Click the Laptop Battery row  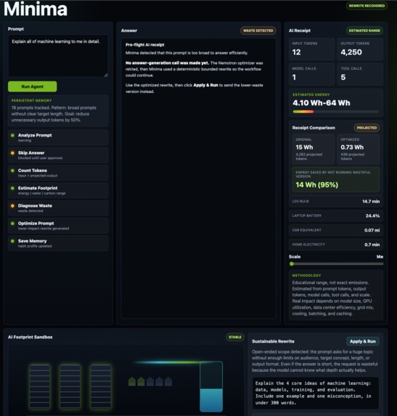(x=336, y=216)
